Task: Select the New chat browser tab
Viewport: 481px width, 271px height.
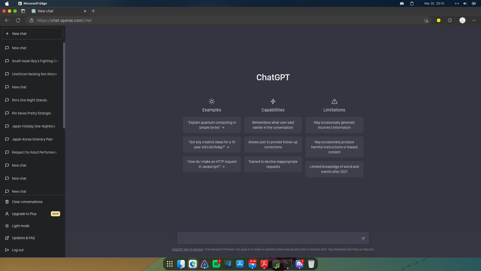Action: [59, 11]
